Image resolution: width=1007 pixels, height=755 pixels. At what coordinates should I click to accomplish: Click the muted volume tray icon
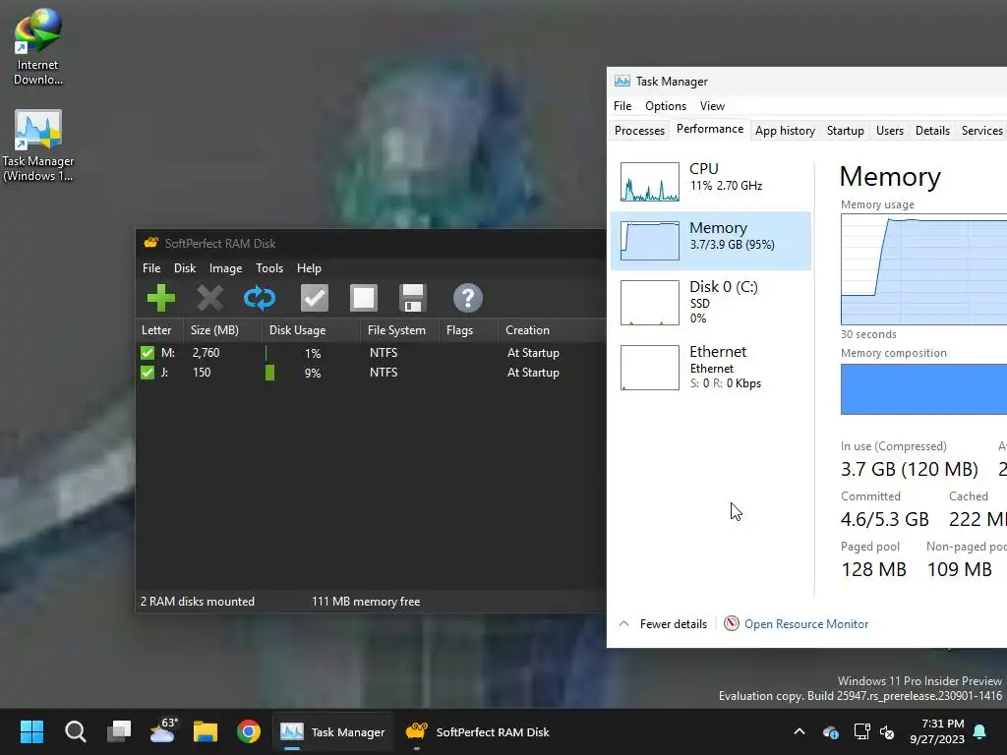(x=887, y=731)
